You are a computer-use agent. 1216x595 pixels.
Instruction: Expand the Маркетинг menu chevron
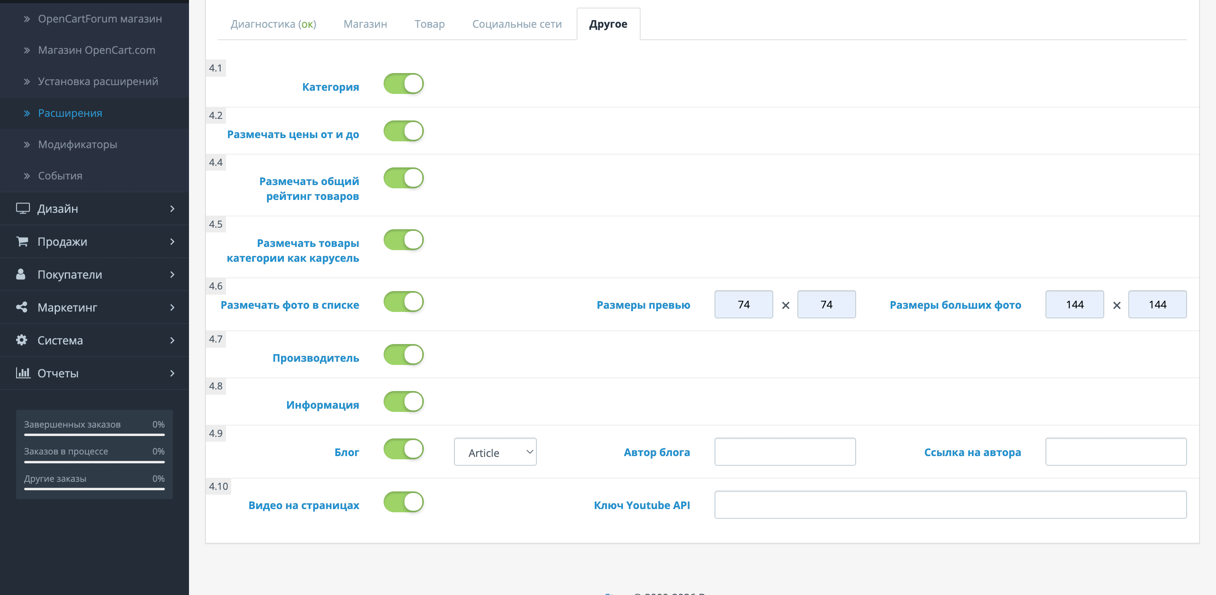(x=172, y=308)
